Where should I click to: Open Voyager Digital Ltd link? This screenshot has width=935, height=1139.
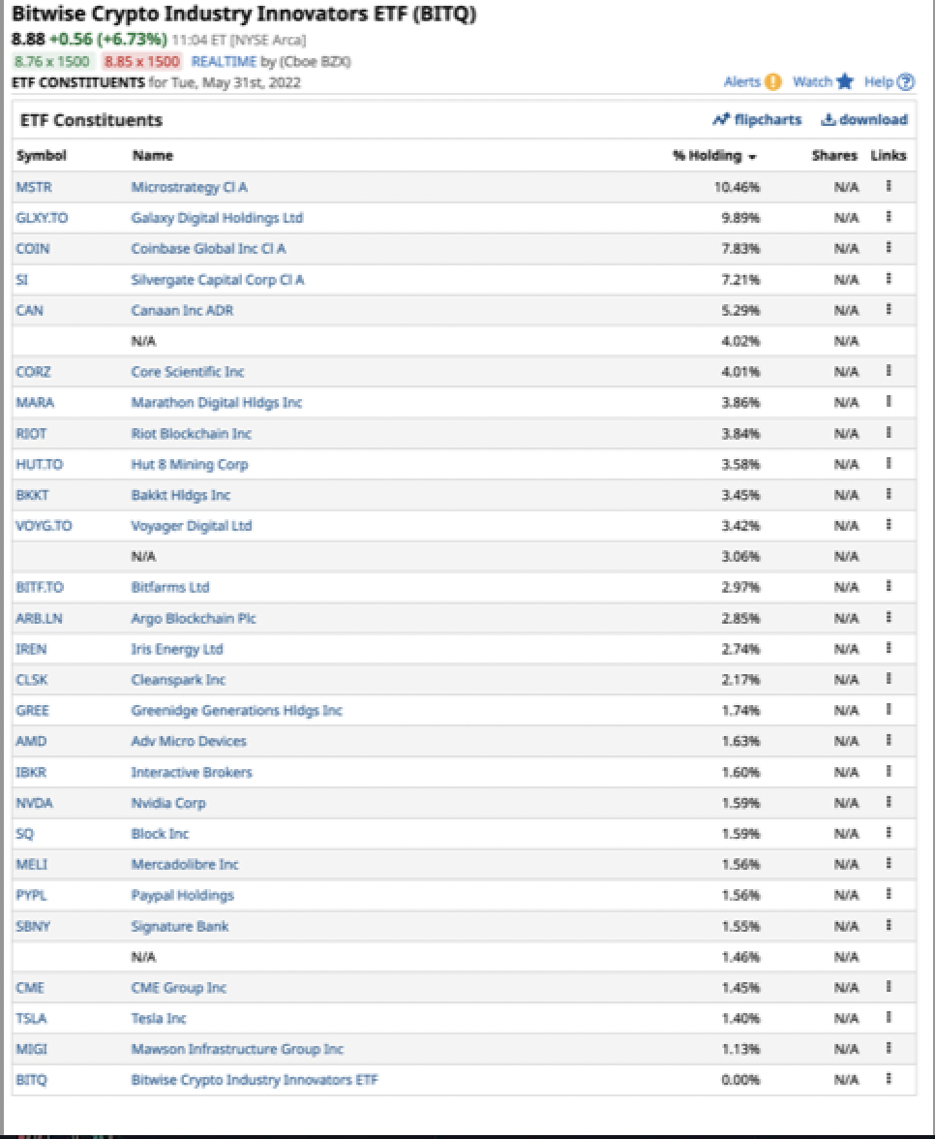coord(192,526)
